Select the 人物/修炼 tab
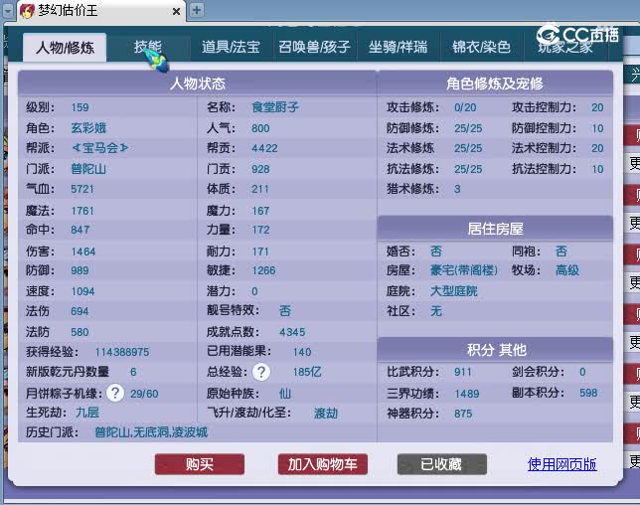The image size is (640, 505). tap(65, 48)
